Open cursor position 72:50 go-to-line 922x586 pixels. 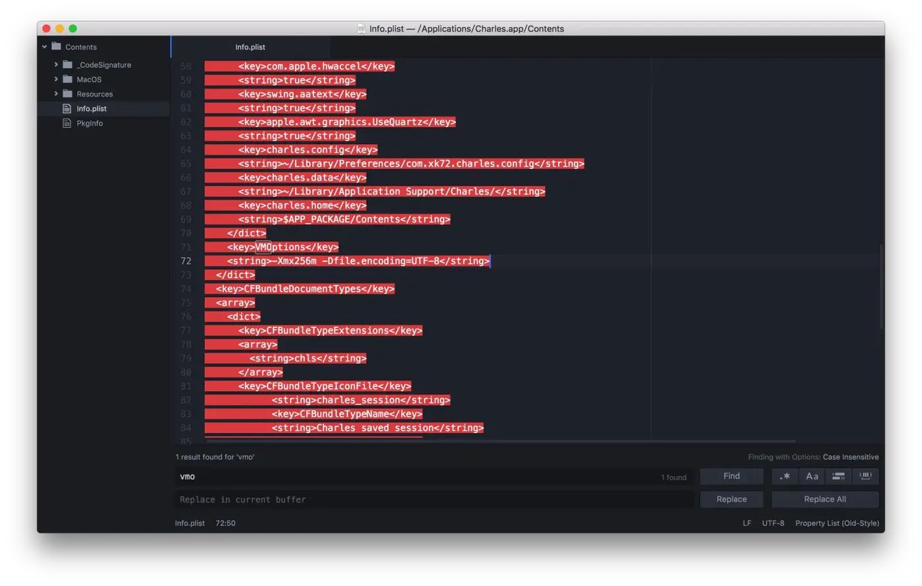(x=225, y=523)
